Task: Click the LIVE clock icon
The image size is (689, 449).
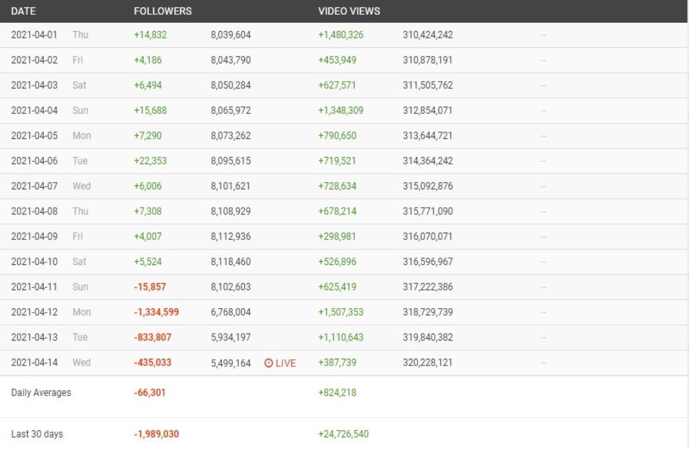Action: 269,363
